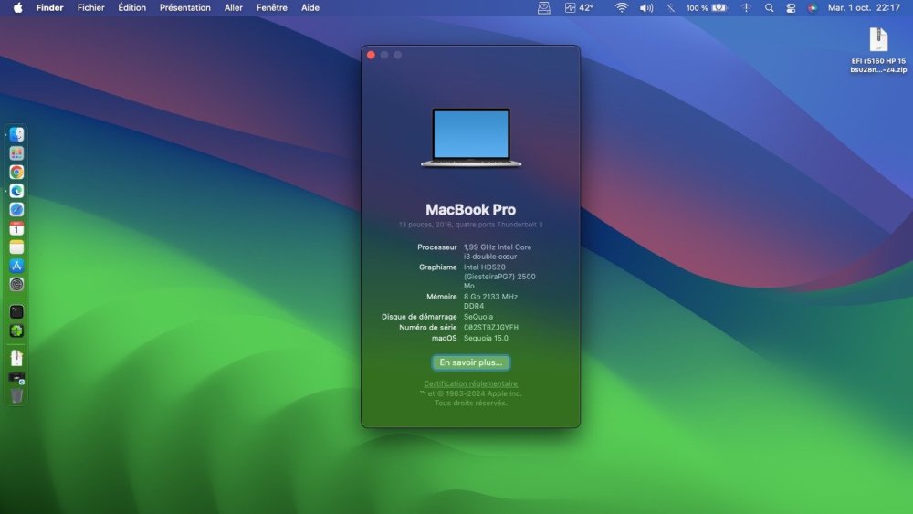Click the disk drive menu bar icon
913x514 pixels.
click(x=544, y=7)
